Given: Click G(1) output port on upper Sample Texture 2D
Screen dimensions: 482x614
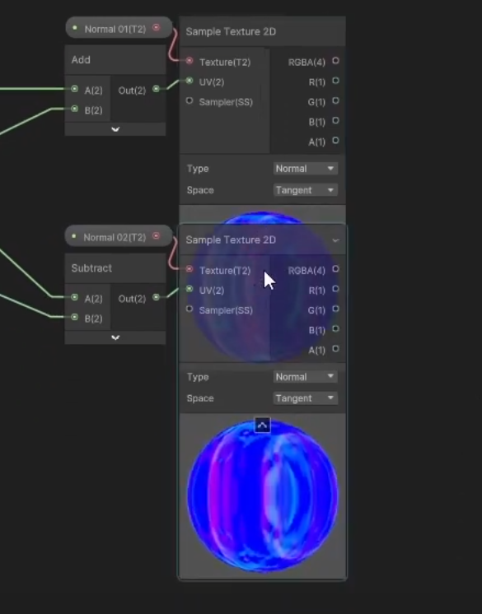Looking at the screenshot, I should (x=335, y=100).
